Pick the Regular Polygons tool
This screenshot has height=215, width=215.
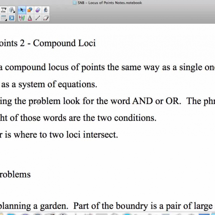[x=38, y=10]
